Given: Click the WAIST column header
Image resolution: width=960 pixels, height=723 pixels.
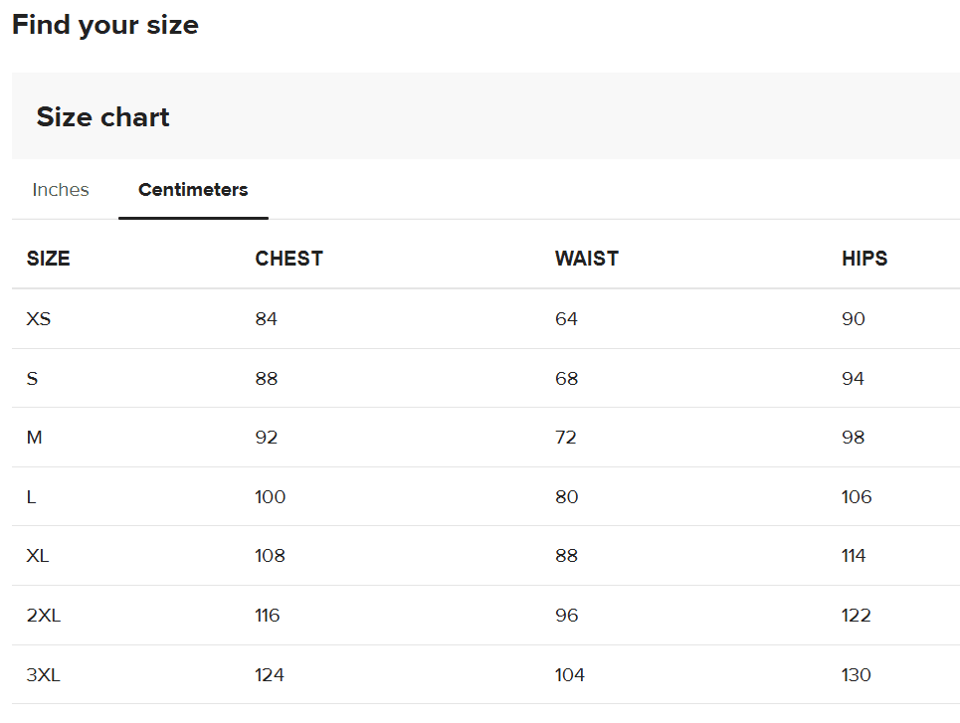Looking at the screenshot, I should [x=587, y=259].
